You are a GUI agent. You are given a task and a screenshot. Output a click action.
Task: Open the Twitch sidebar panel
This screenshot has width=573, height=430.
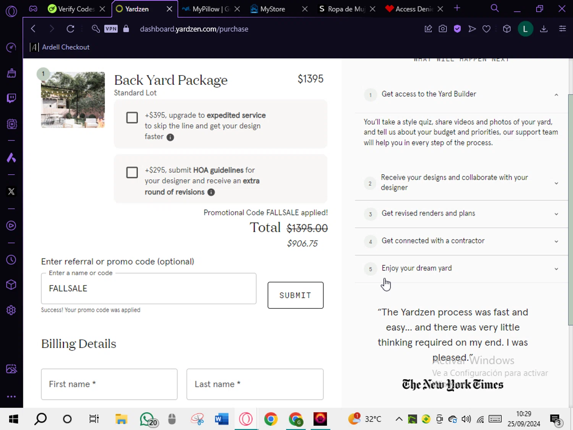coord(11,98)
